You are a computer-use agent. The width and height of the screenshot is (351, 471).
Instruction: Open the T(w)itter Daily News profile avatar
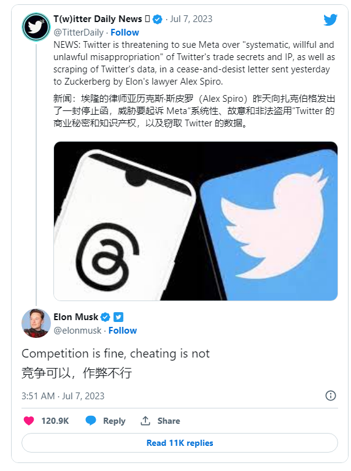coord(36,27)
